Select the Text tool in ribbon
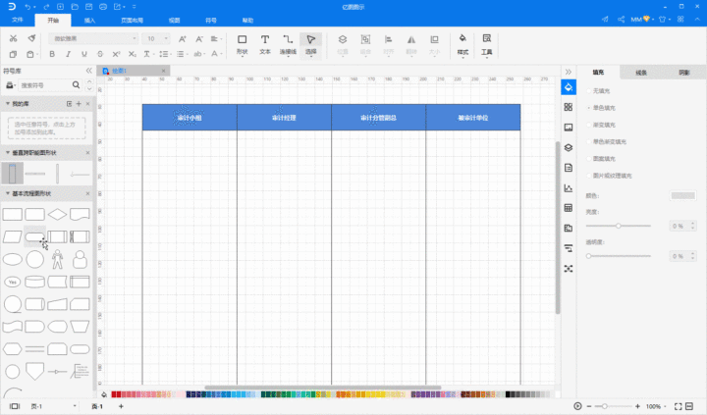 (x=265, y=44)
